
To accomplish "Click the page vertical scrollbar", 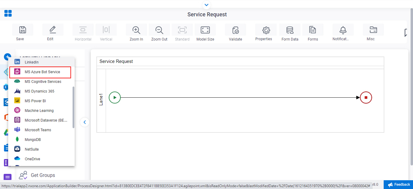I will click(411, 87).
